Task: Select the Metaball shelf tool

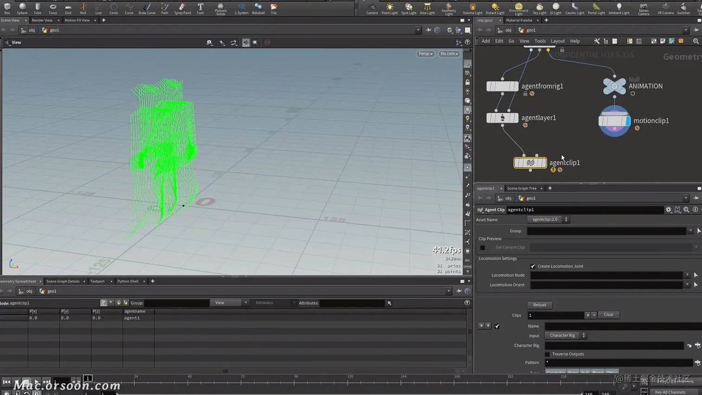Action: pyautogui.click(x=258, y=8)
